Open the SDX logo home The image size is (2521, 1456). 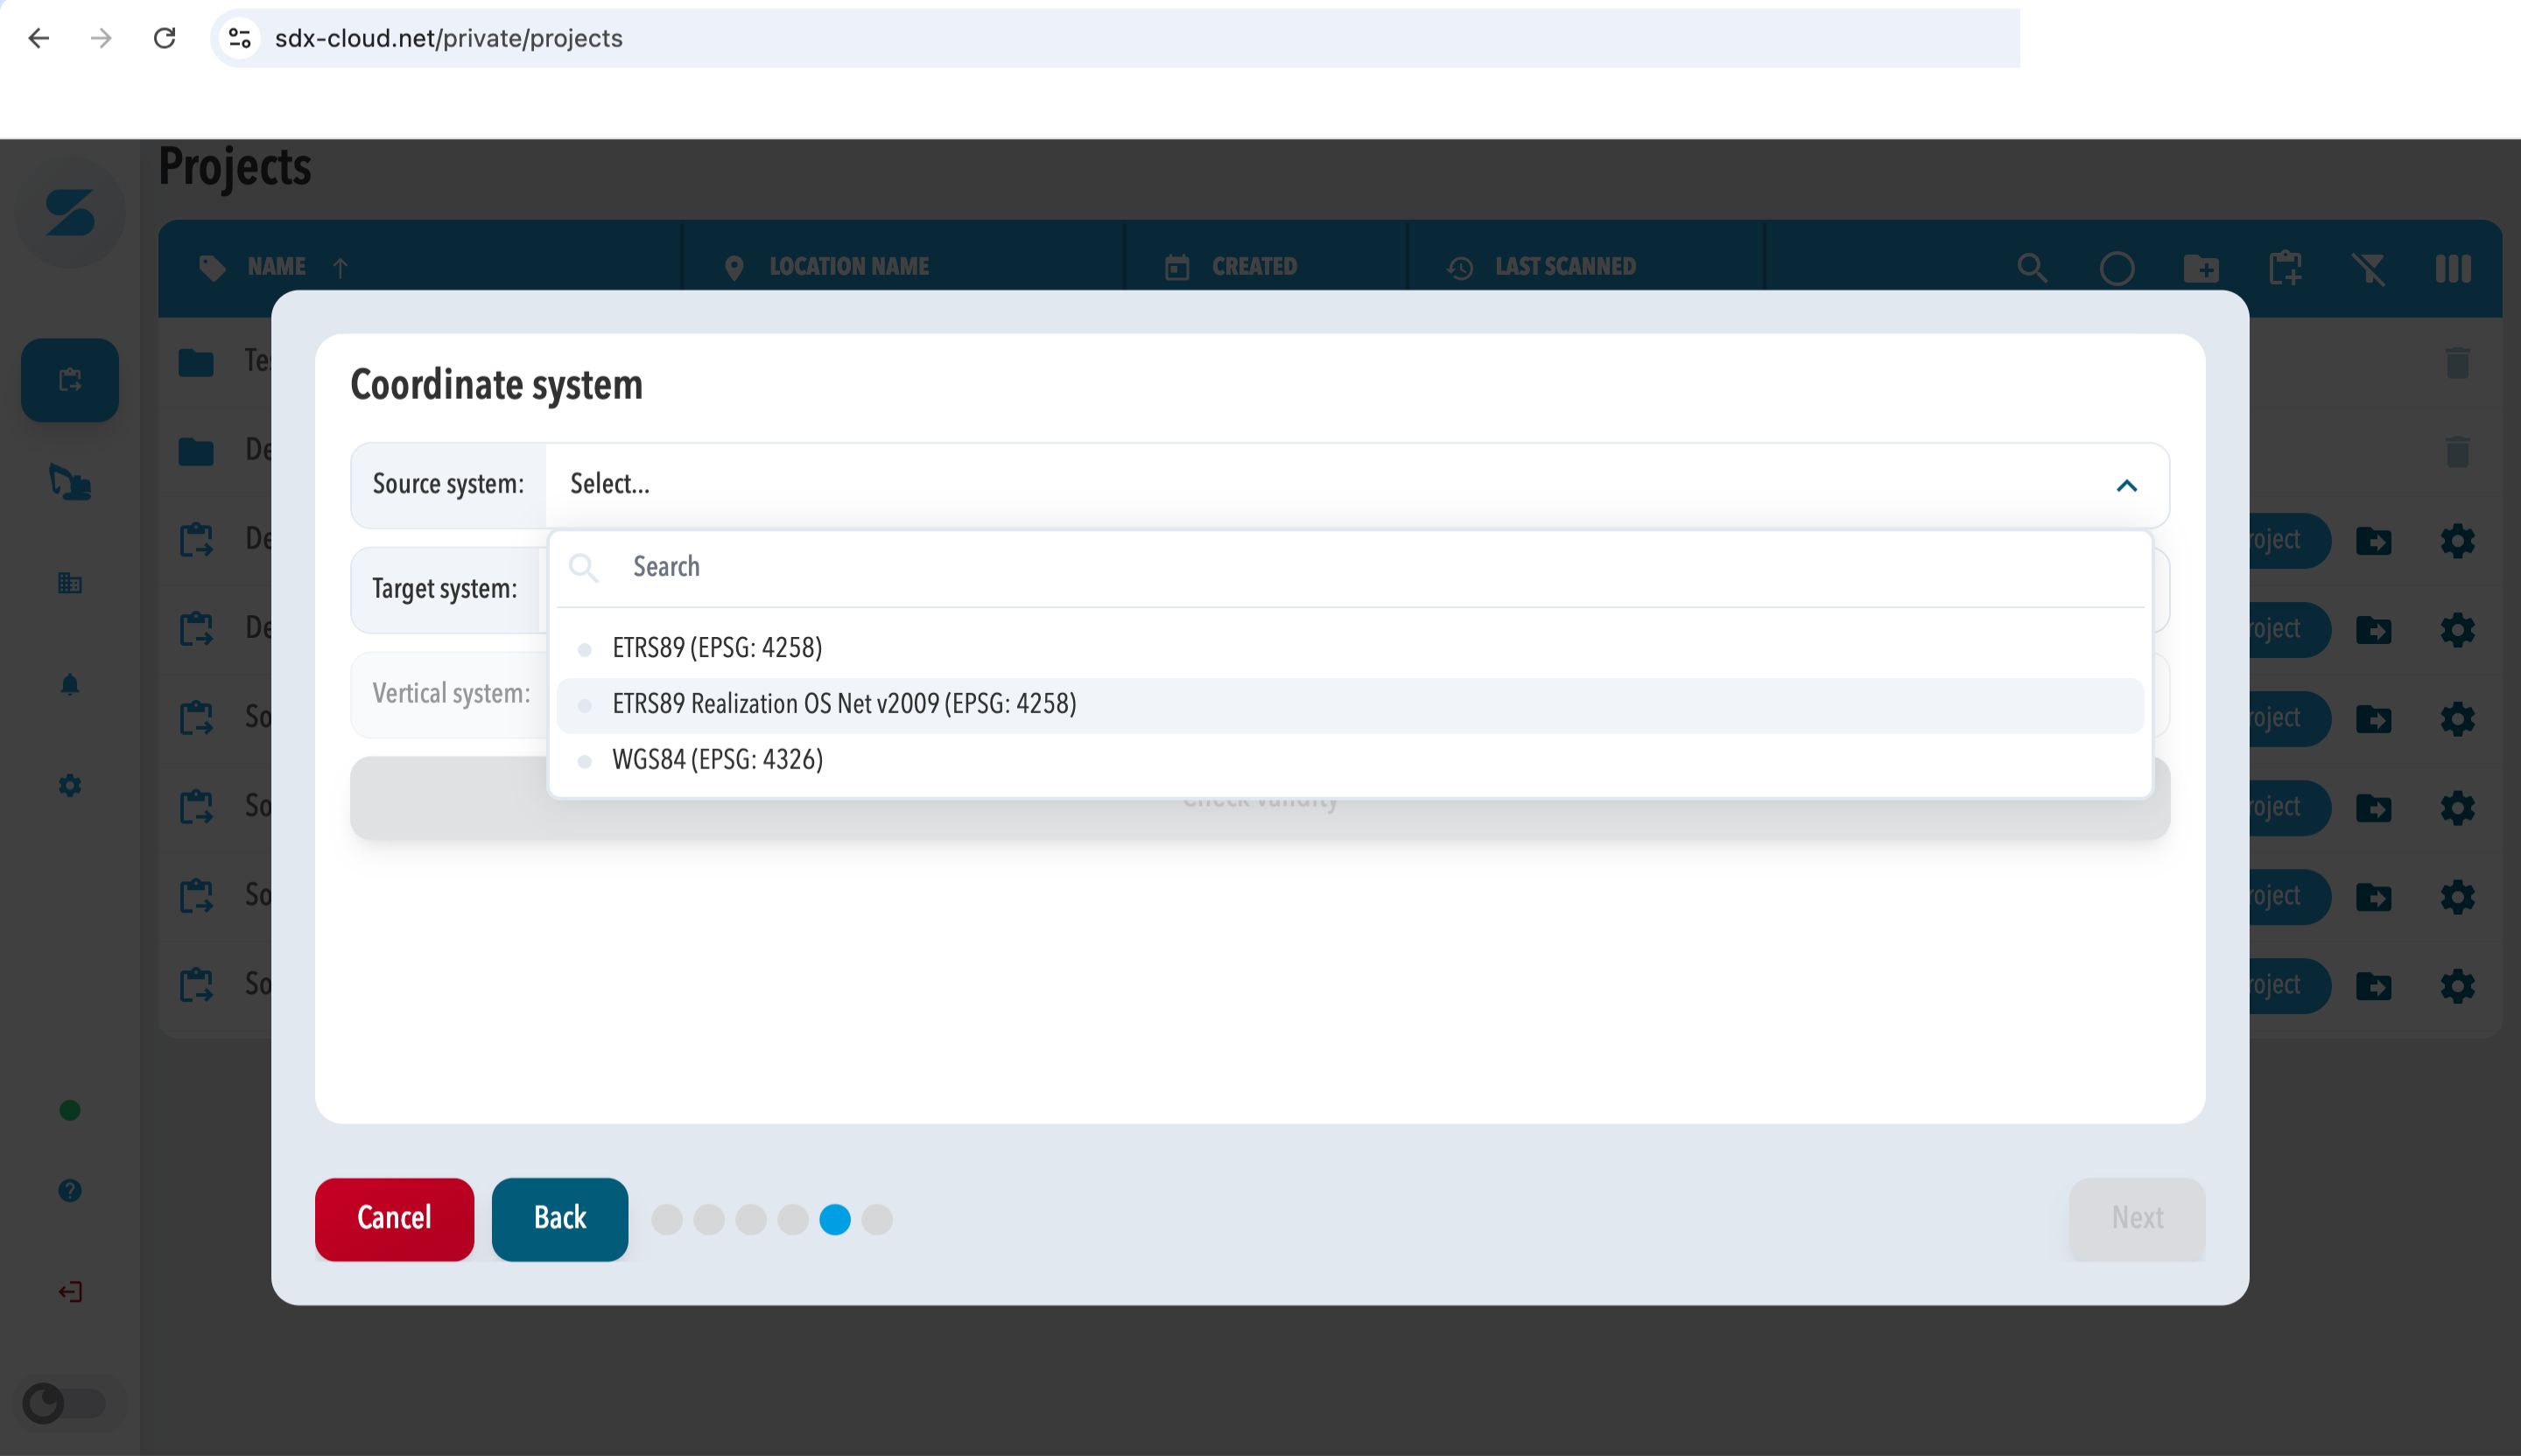coord(70,213)
